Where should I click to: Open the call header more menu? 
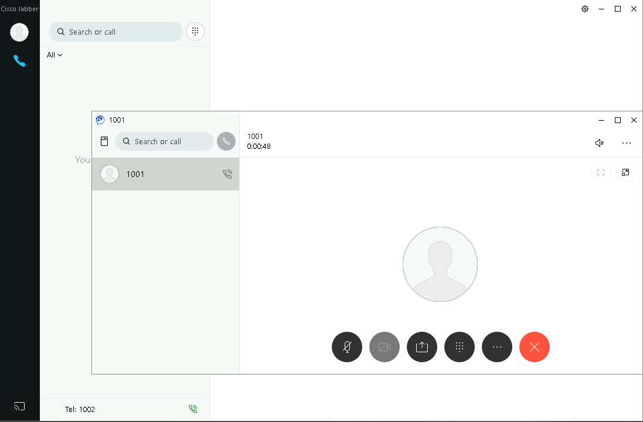coord(626,143)
